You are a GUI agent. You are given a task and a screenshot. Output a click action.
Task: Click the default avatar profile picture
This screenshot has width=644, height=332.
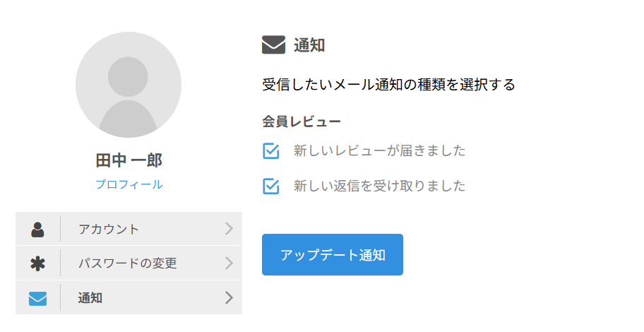(129, 85)
